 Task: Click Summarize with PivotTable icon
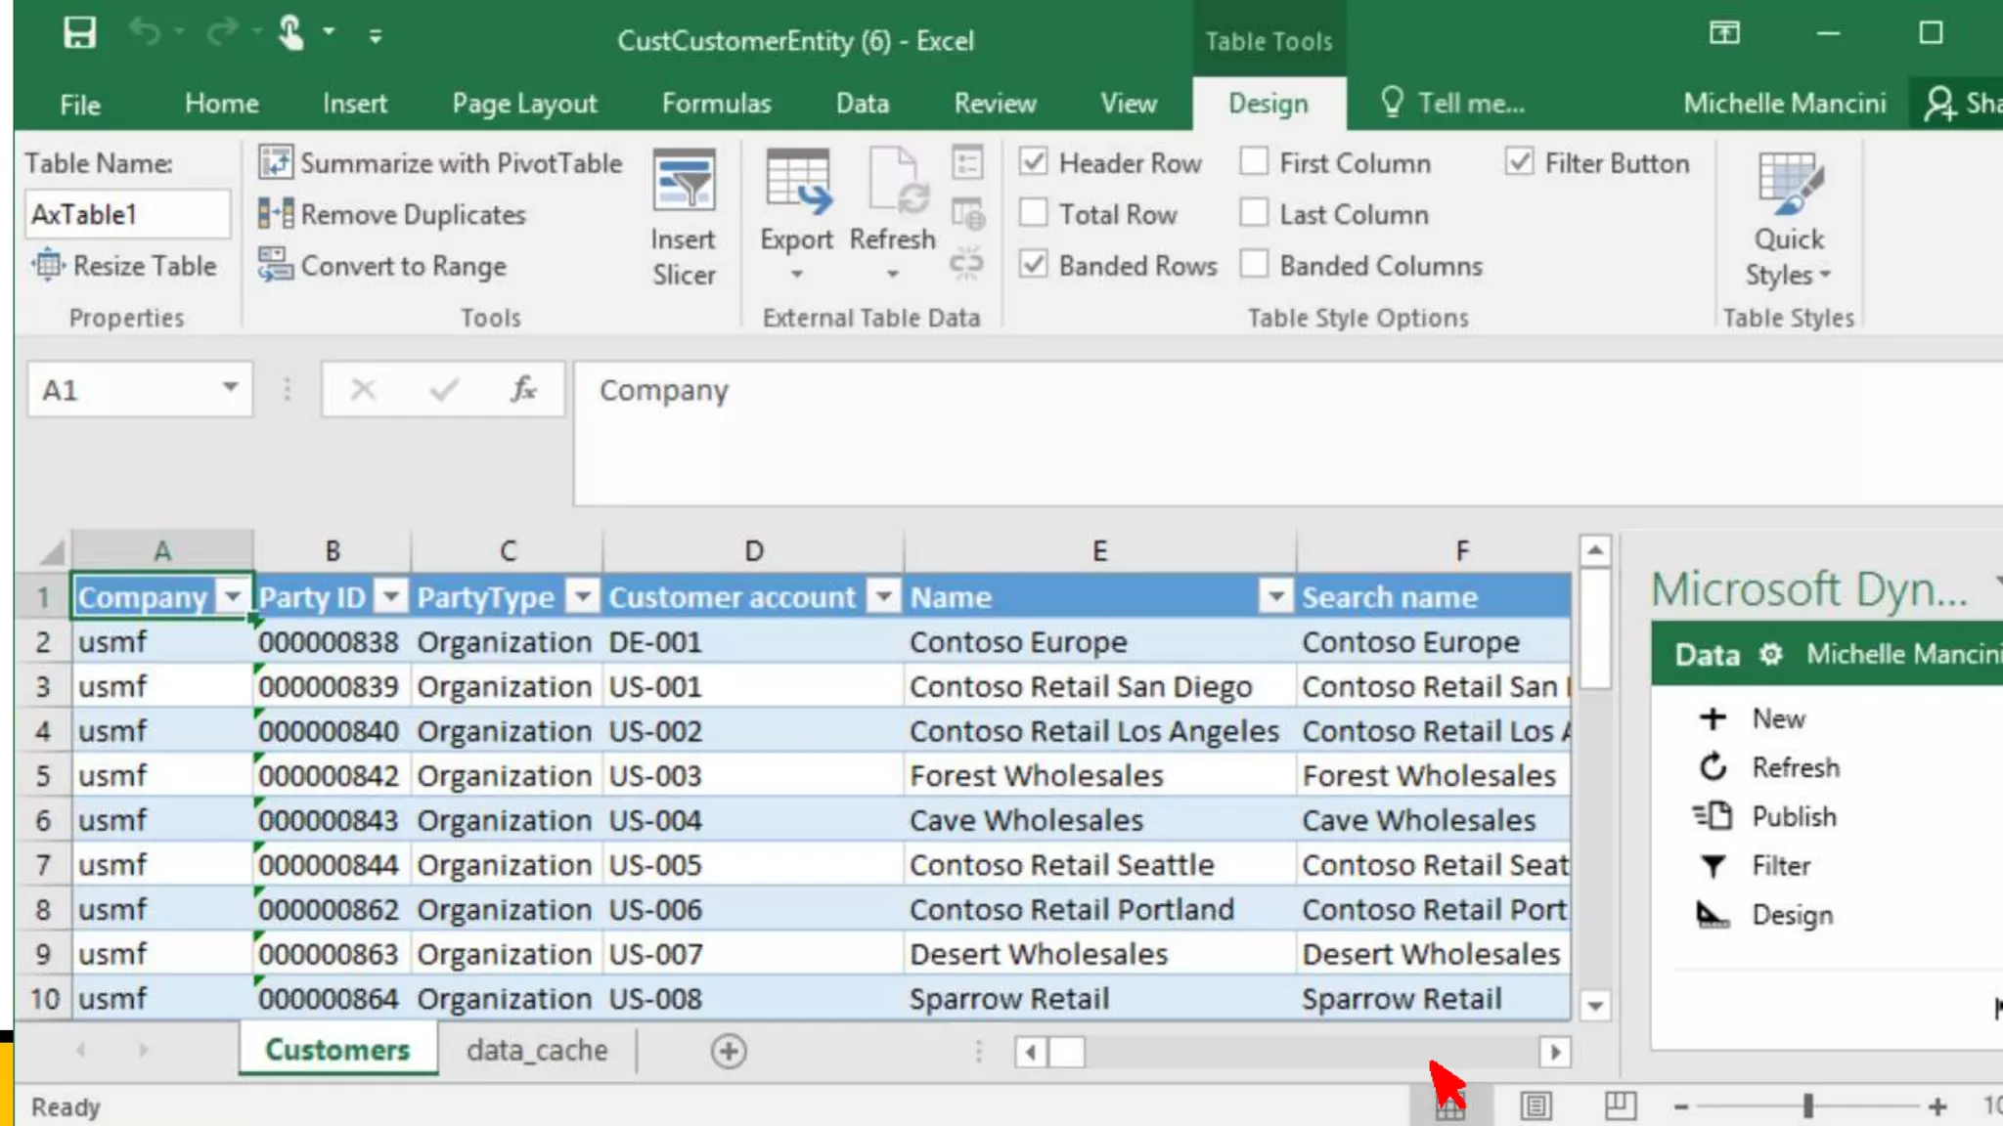point(276,162)
